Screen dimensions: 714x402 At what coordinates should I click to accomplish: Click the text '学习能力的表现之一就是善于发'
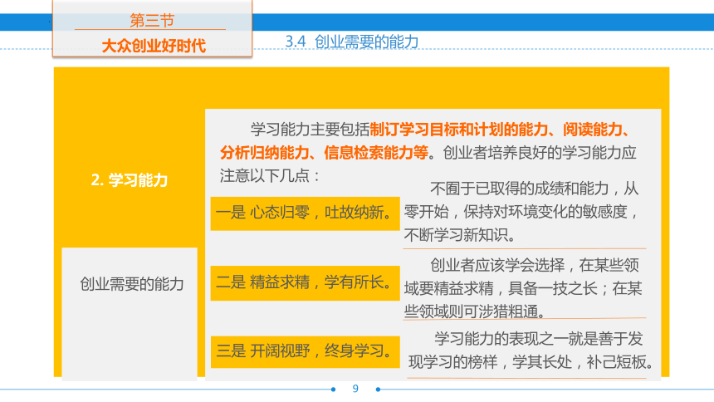pyautogui.click(x=538, y=339)
